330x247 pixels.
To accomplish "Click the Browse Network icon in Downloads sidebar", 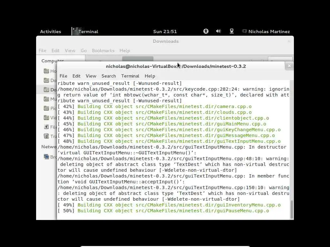I will (46, 157).
